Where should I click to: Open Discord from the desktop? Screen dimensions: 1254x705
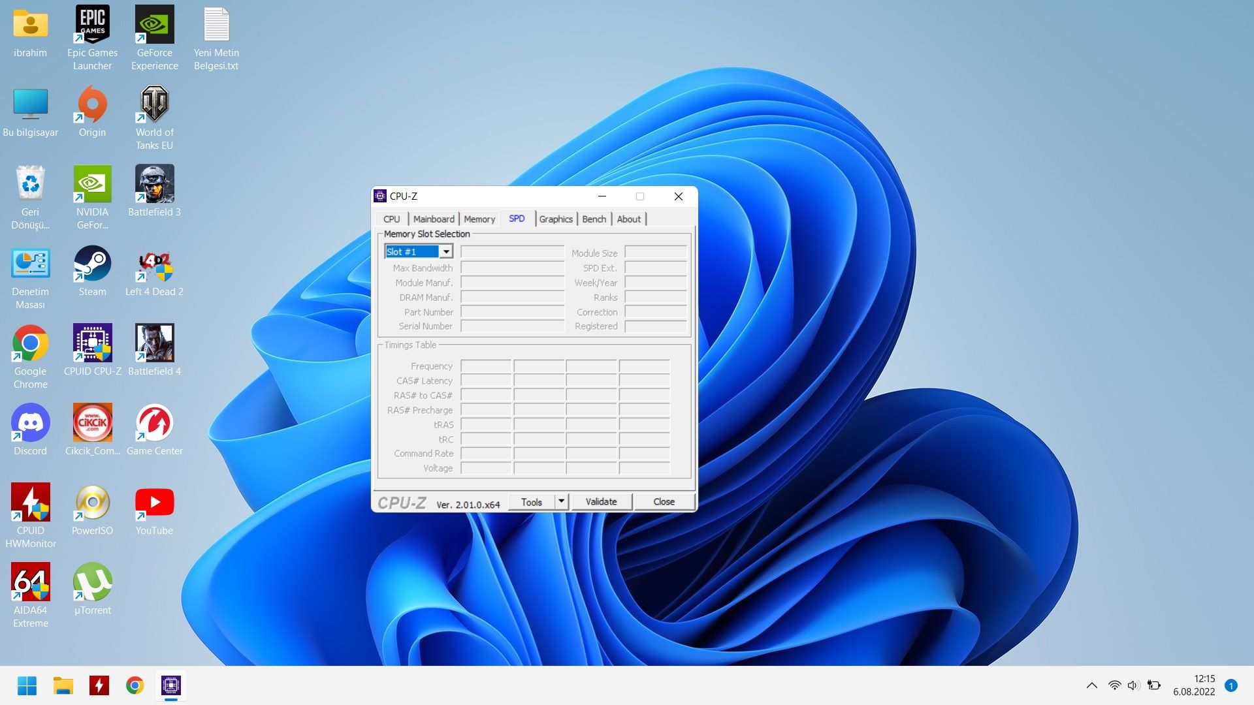tap(30, 423)
